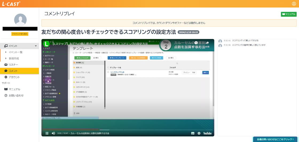Click the channel L logo in video
299x142 pixels.
click(x=46, y=44)
